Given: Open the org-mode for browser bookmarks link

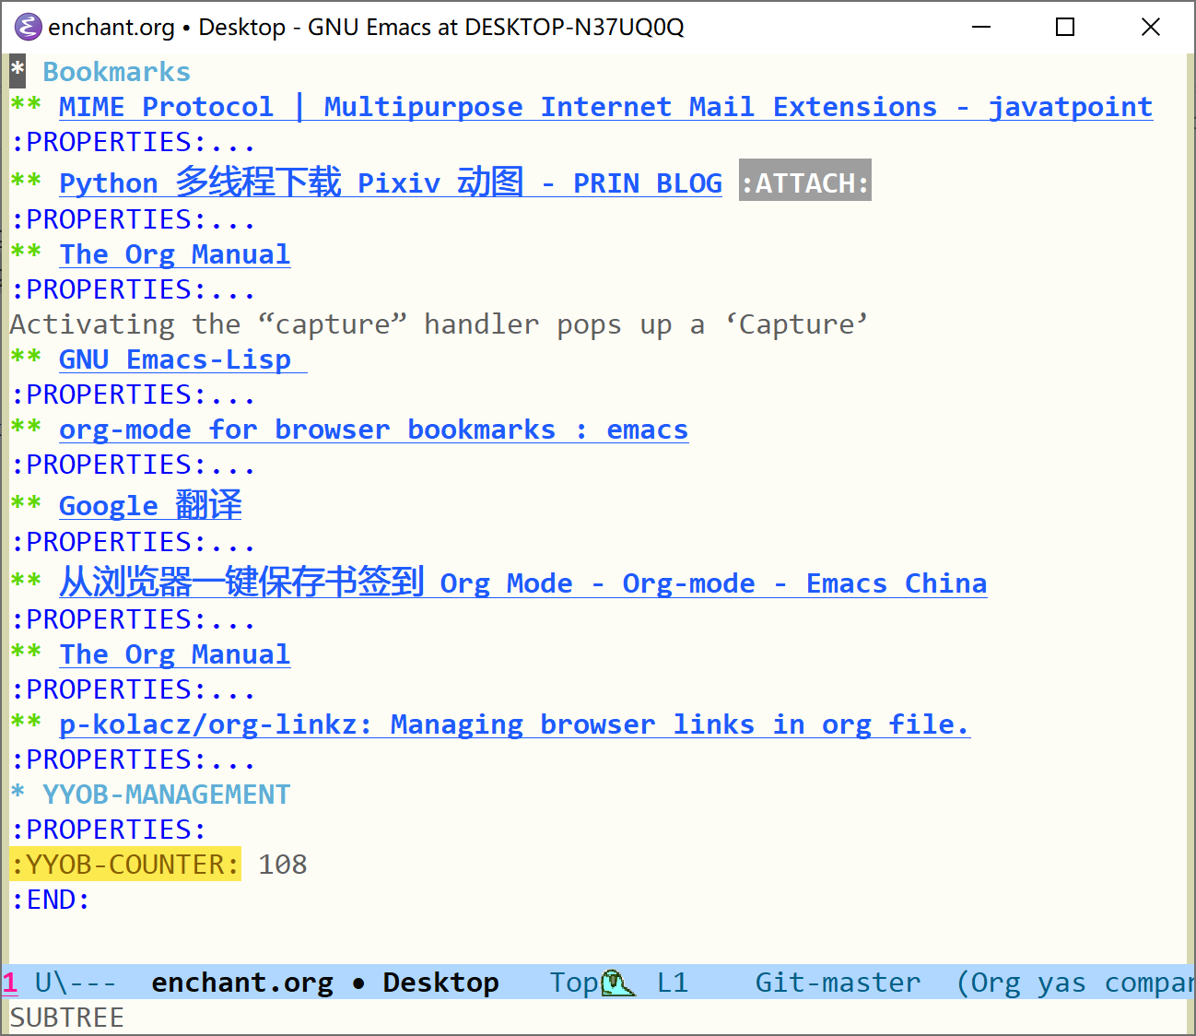Looking at the screenshot, I should [373, 430].
